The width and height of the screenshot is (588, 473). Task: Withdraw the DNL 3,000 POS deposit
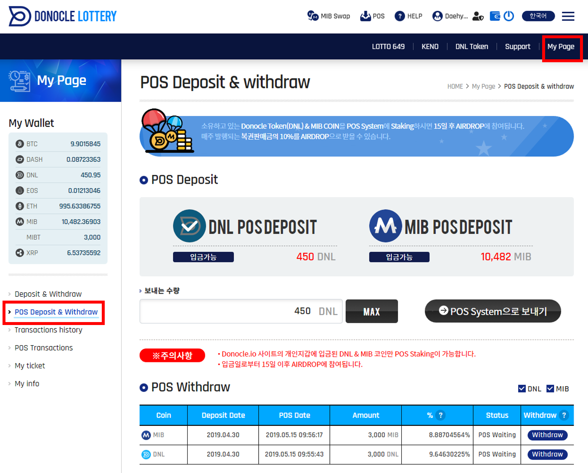(x=548, y=455)
